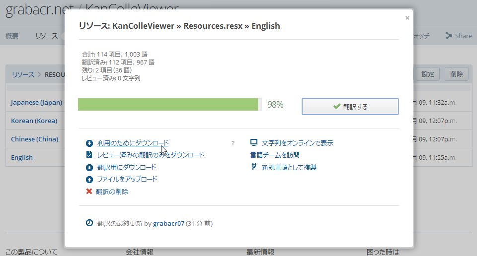This screenshot has width=477, height=256.
Task: Click the grabacr.net header title
Action: [40, 10]
